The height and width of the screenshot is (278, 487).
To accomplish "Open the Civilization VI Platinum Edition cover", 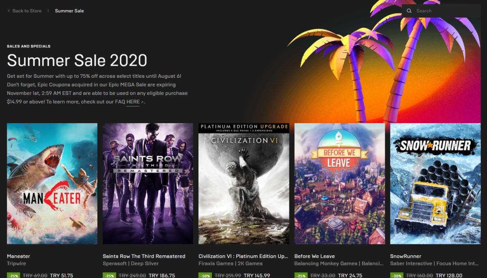I will point(243,184).
